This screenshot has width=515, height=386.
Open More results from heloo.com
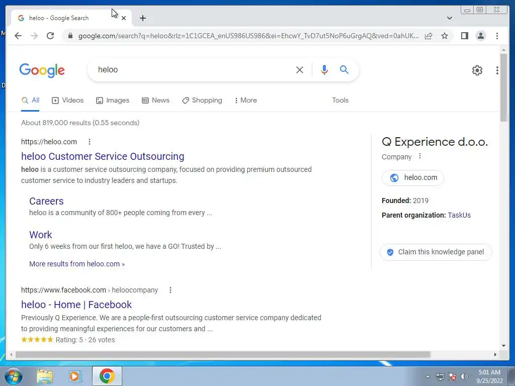77,264
